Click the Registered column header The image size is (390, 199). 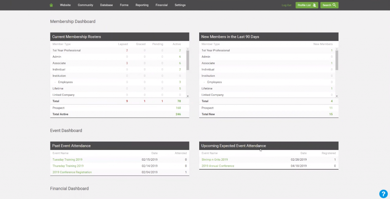[329, 153]
